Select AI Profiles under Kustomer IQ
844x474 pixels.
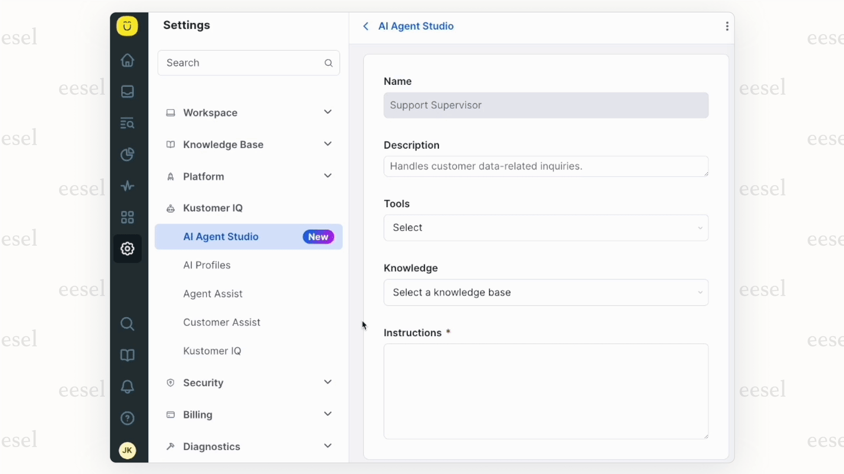click(x=206, y=265)
